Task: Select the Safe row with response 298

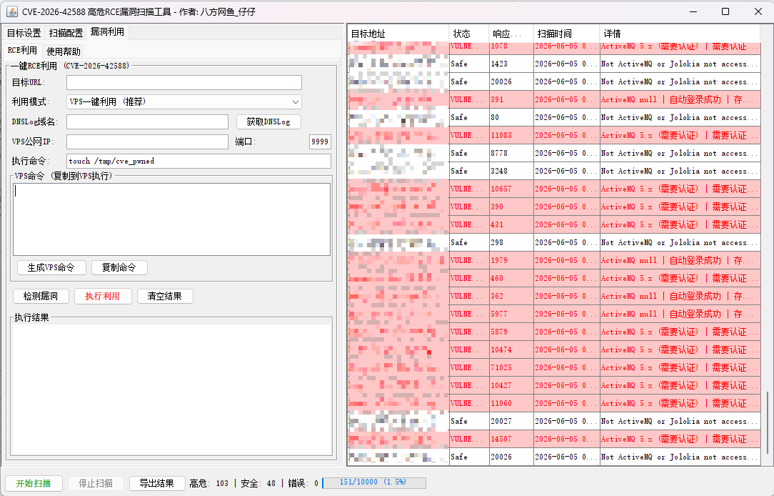Action: tap(554, 242)
